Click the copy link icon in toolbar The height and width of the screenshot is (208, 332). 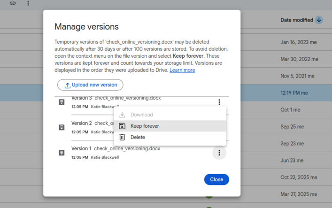tap(13, 3)
